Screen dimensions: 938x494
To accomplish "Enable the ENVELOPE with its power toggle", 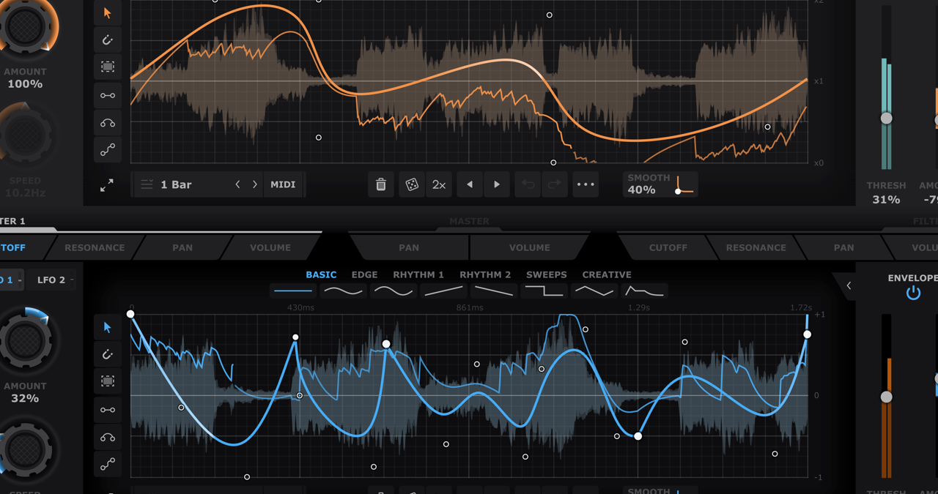I will [x=913, y=292].
